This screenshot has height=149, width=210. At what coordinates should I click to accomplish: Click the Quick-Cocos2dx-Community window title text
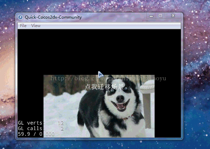(53, 17)
